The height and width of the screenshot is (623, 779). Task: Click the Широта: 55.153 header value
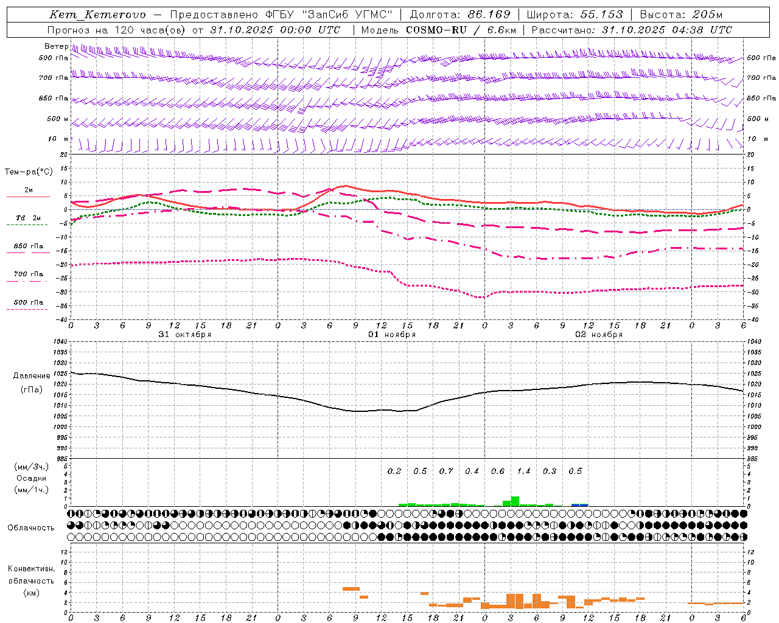[575, 15]
